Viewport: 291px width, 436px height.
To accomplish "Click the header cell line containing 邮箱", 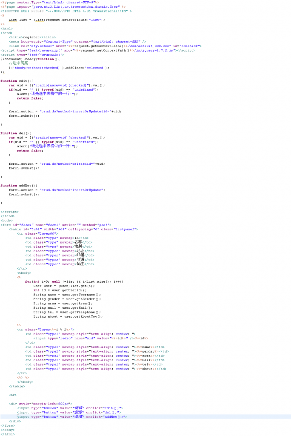I will click(x=60, y=255).
